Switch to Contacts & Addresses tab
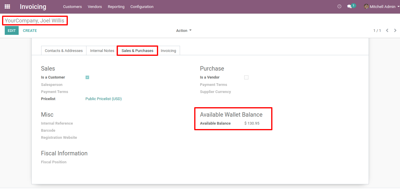 pos(64,51)
